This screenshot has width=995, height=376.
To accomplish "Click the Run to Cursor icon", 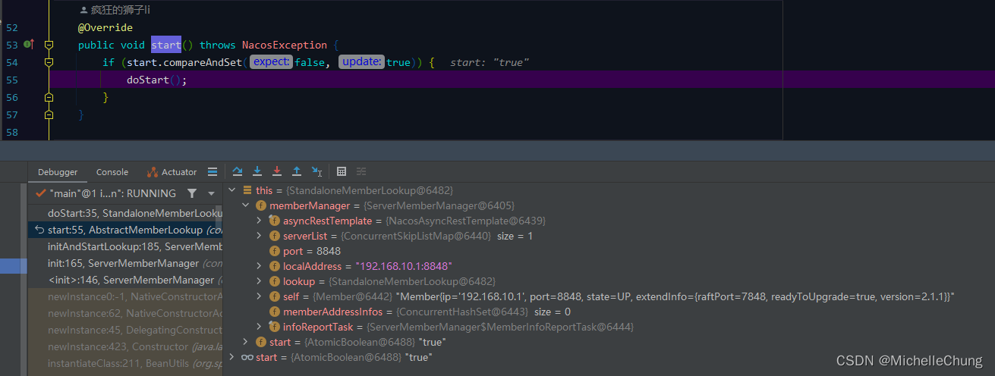I will point(316,172).
